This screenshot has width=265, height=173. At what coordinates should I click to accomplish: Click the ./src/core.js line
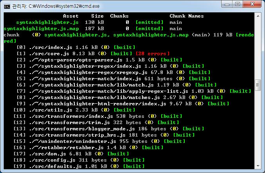click(93, 54)
